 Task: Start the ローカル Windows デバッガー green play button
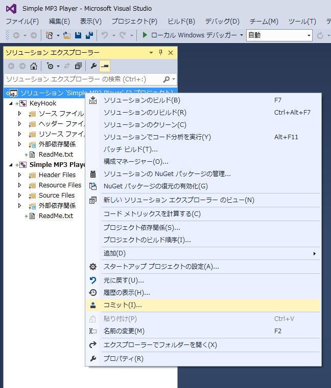145,35
